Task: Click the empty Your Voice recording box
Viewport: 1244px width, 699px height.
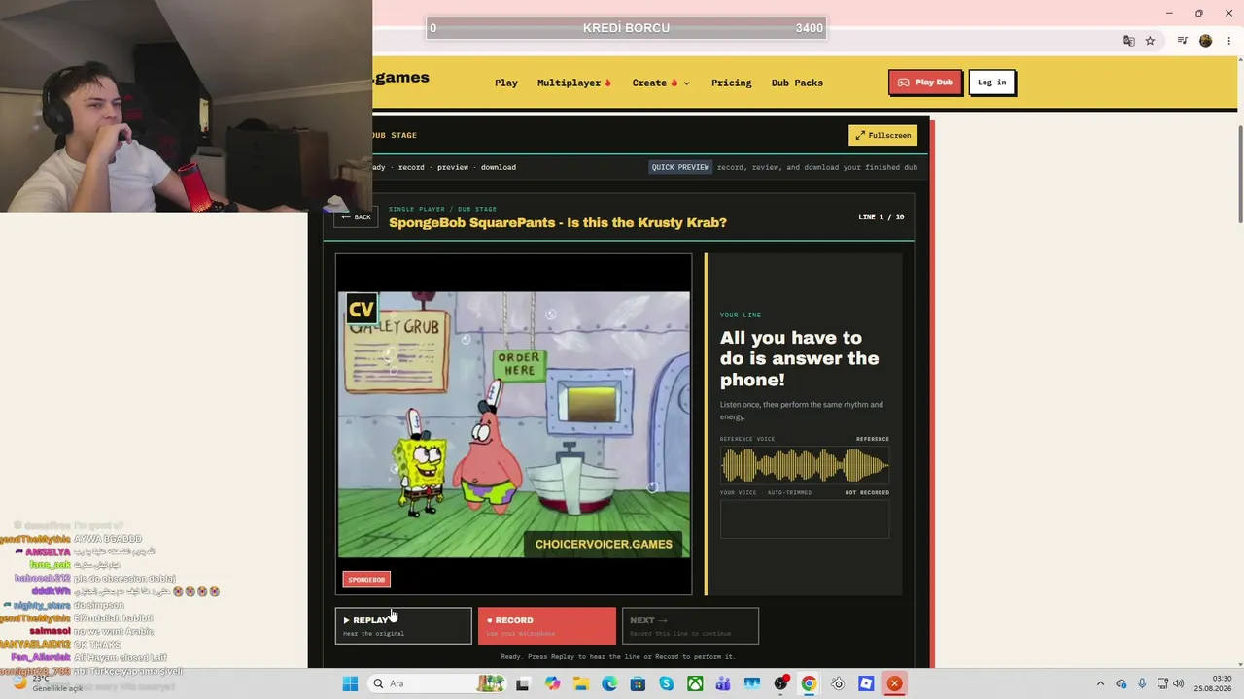Action: click(805, 519)
